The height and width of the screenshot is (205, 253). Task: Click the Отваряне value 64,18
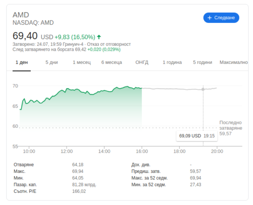[x=78, y=164]
